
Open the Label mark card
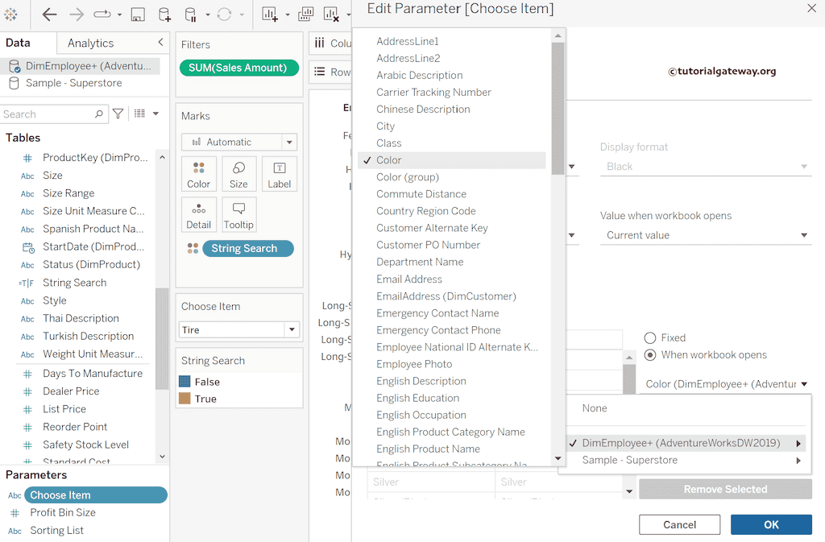(x=280, y=174)
